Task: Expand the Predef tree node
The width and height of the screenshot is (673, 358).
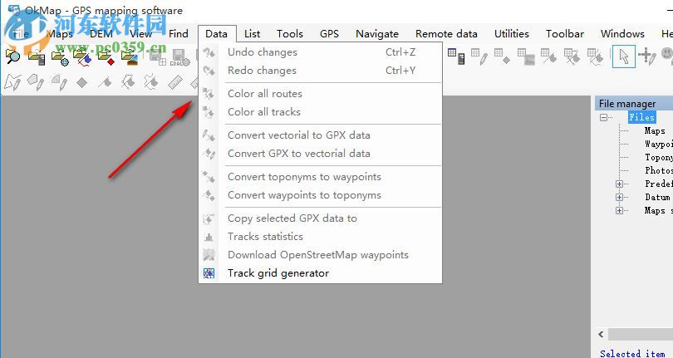Action: click(619, 184)
